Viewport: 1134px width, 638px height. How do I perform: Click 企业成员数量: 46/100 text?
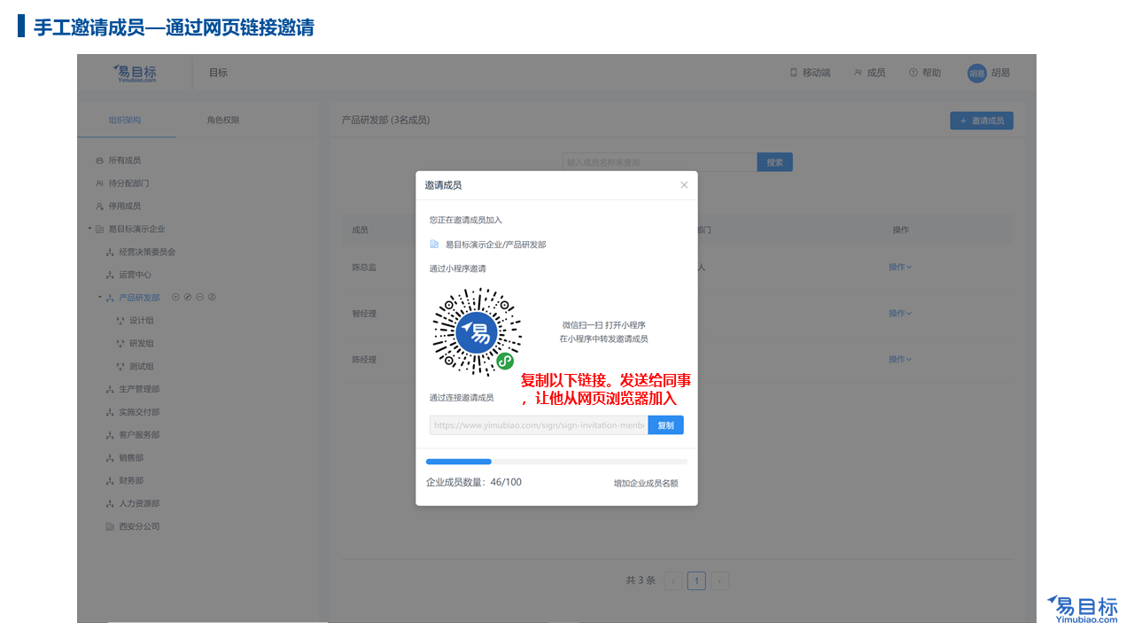(x=474, y=482)
